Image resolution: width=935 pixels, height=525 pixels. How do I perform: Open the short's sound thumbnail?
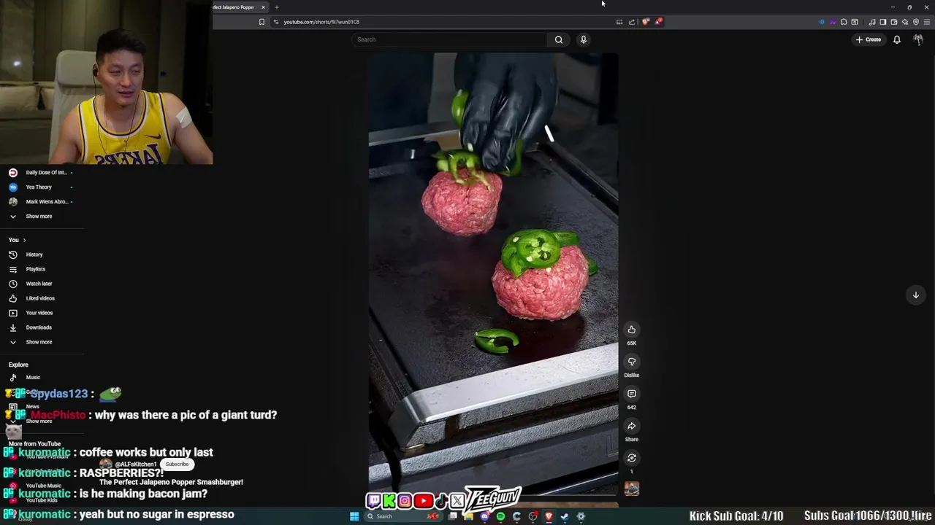click(x=632, y=489)
